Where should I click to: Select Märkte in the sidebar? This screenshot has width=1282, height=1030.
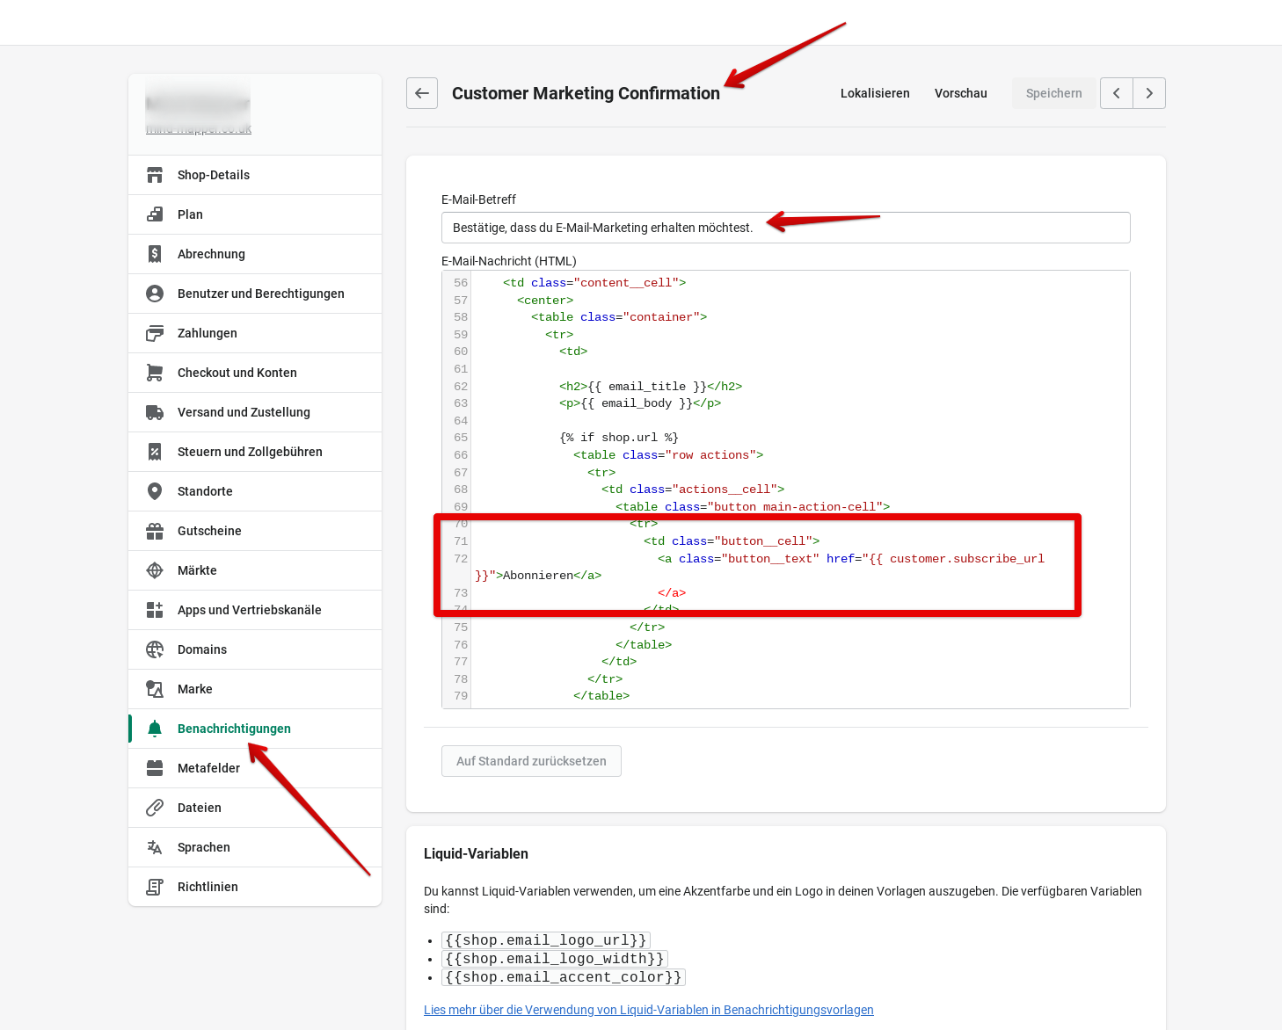click(x=197, y=570)
